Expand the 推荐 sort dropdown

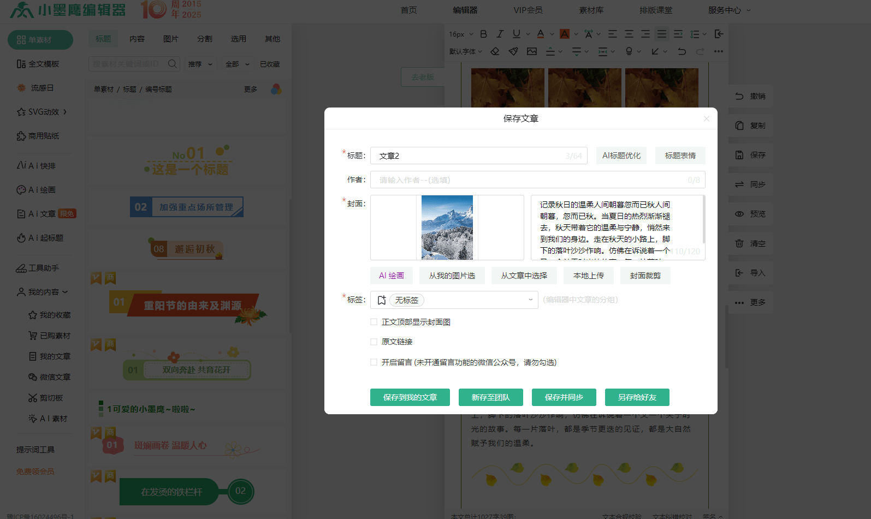(200, 64)
